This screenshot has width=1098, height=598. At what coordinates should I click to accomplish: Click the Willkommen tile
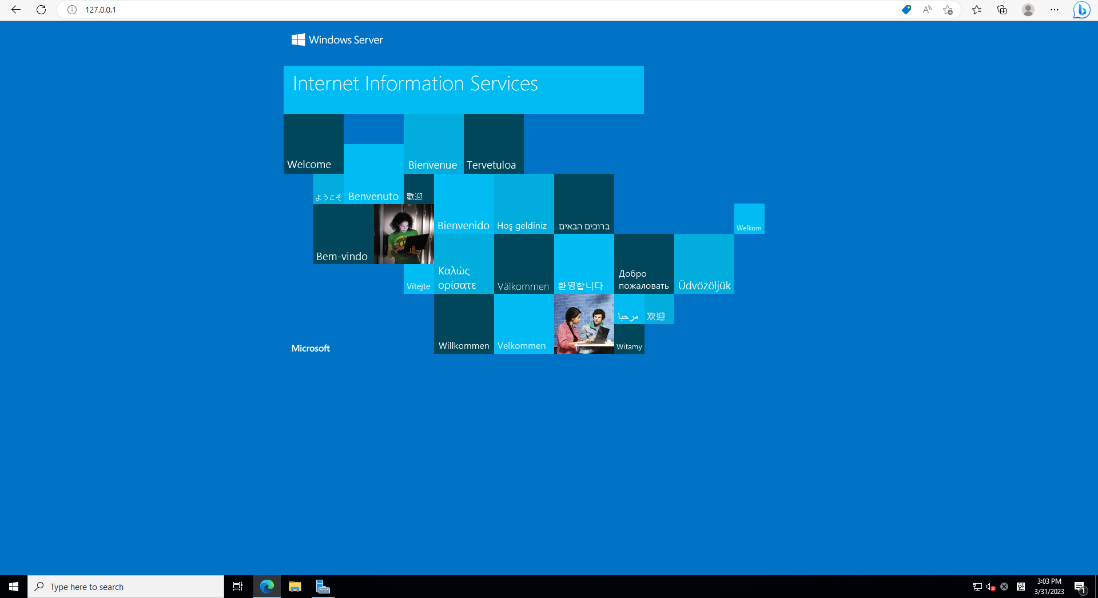pyautogui.click(x=464, y=324)
